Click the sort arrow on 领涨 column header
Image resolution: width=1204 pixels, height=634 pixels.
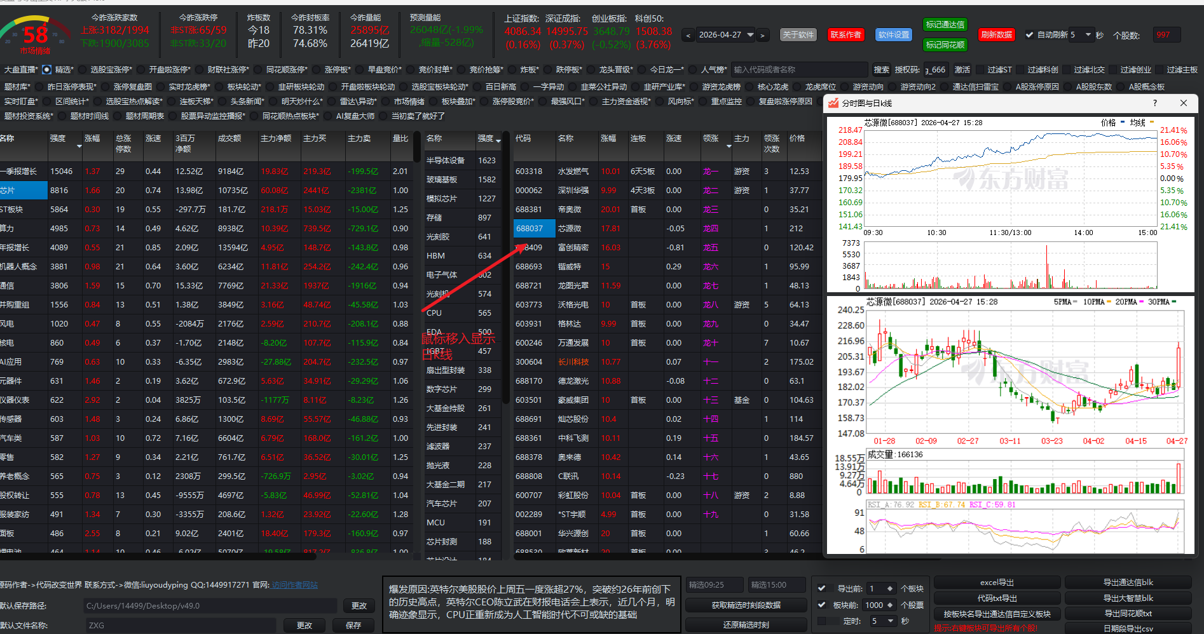(729, 147)
